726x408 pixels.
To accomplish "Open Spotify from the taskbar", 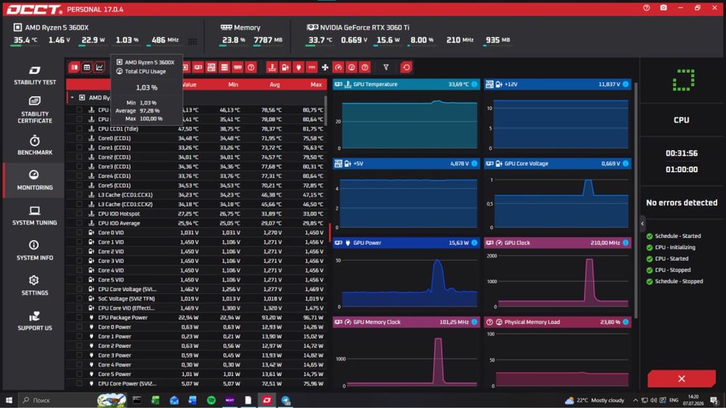I will [211, 400].
